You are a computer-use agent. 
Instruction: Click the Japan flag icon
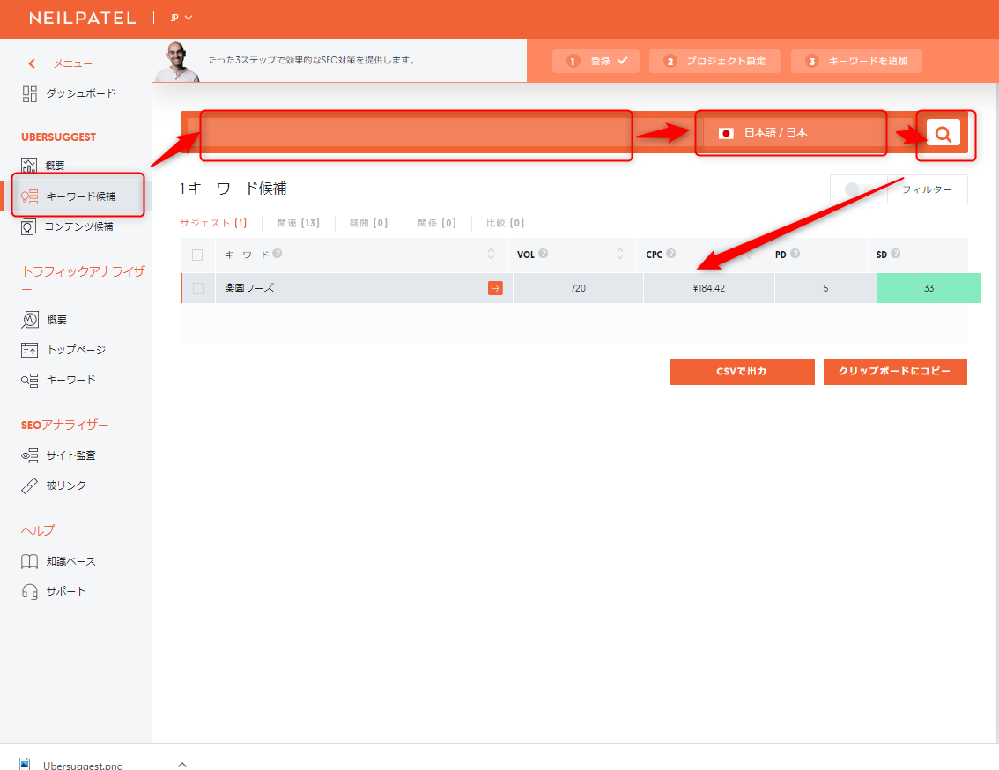726,133
